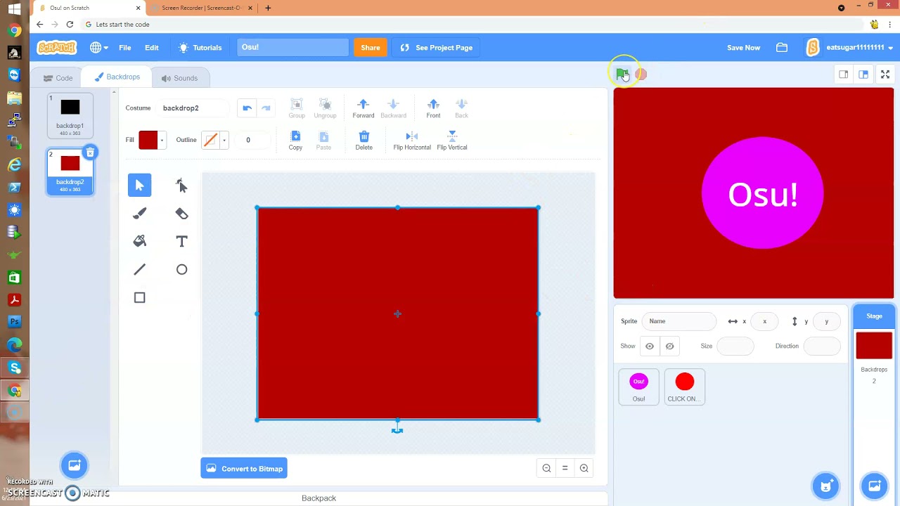Select the backdrop1 thumbnail
Image resolution: width=900 pixels, height=506 pixels.
click(x=70, y=116)
